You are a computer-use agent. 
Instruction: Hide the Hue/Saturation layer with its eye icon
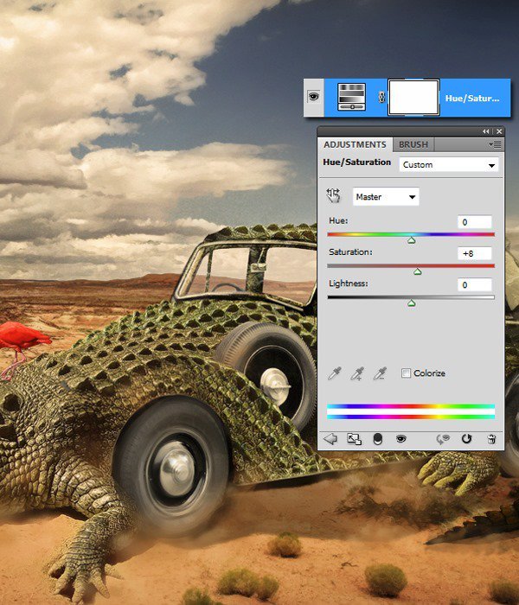[x=313, y=97]
